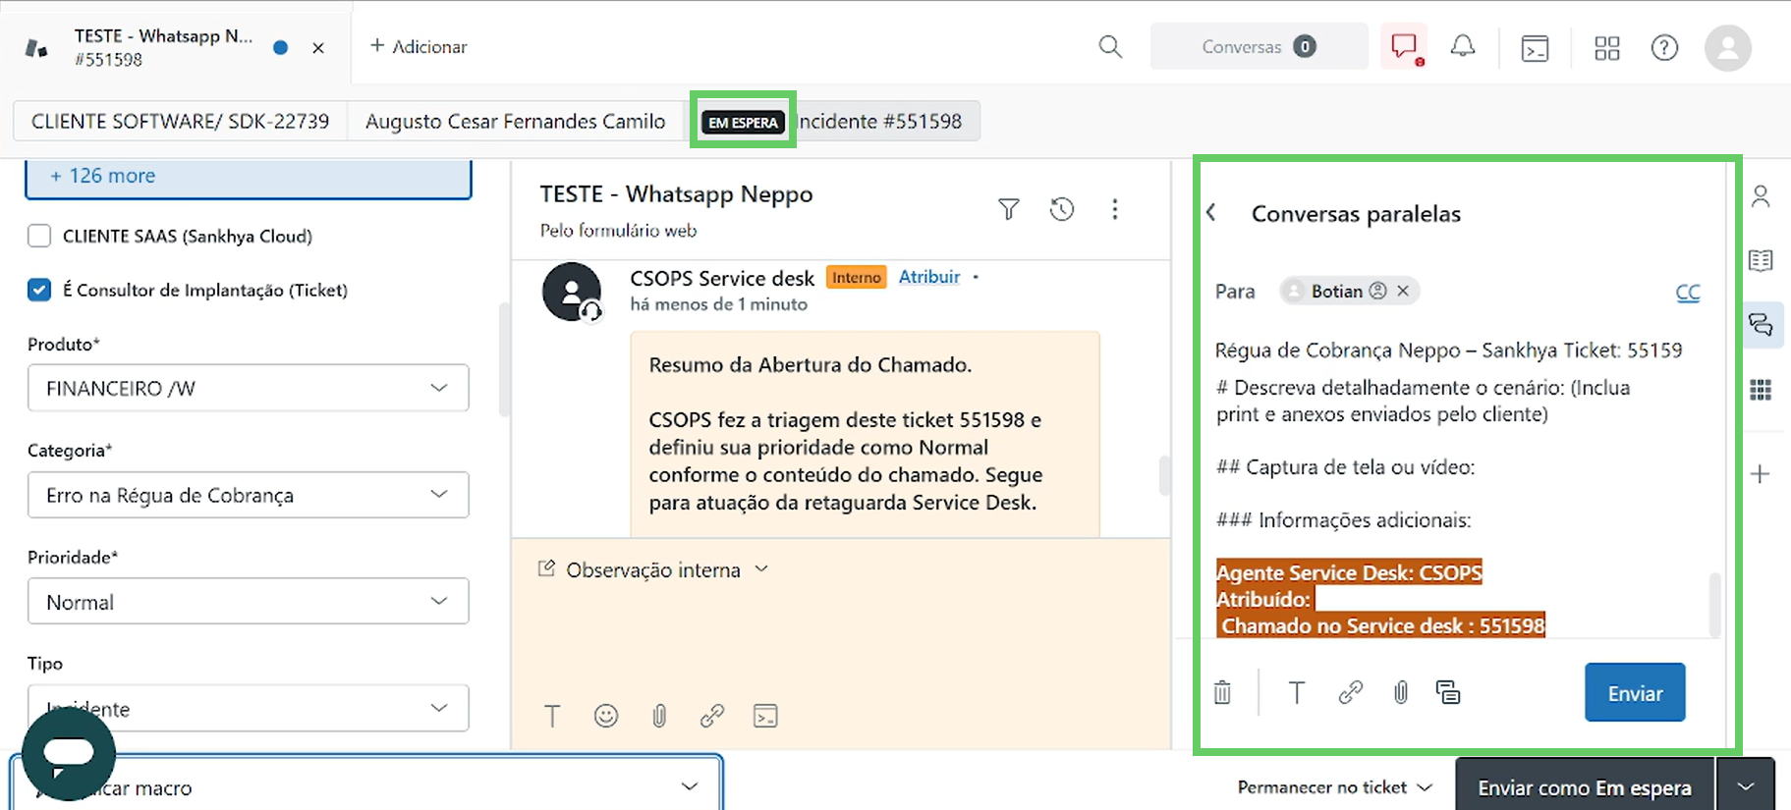Image resolution: width=1791 pixels, height=810 pixels.
Task: Click the EM ESPERA status badge
Action: click(x=743, y=122)
